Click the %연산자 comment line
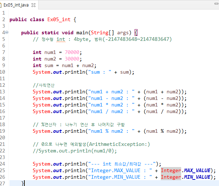This screenshot has height=186, width=219. pos(79,124)
